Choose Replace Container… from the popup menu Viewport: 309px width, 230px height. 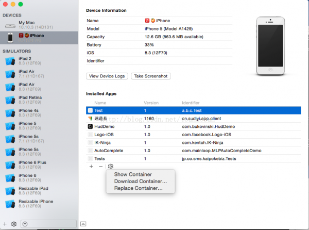139,188
